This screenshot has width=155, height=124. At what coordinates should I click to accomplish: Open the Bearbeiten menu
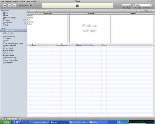click(x=8, y=1)
